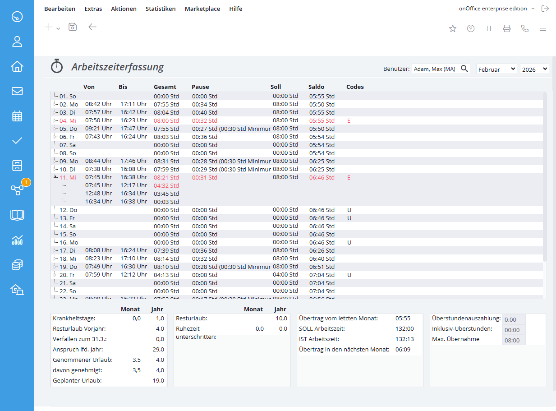Open the email envelope icon in sidebar
This screenshot has width=556, height=411.
click(17, 91)
